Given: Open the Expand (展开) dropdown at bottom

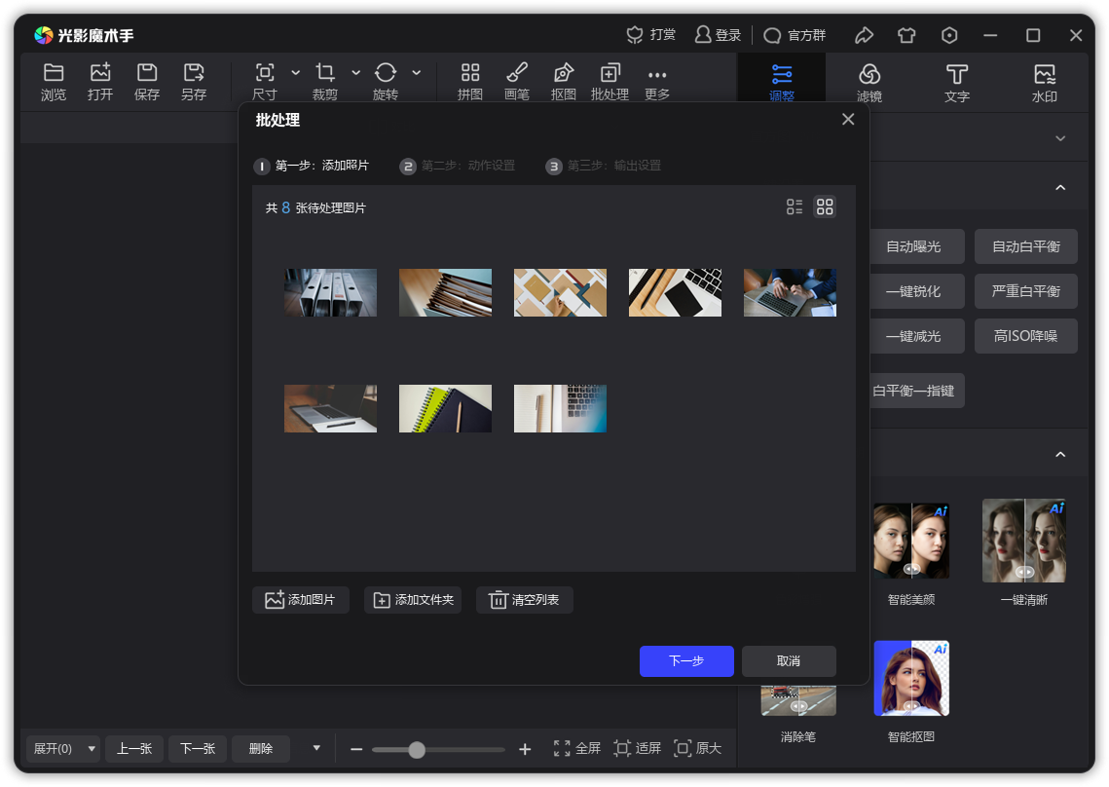Looking at the screenshot, I should (92, 749).
